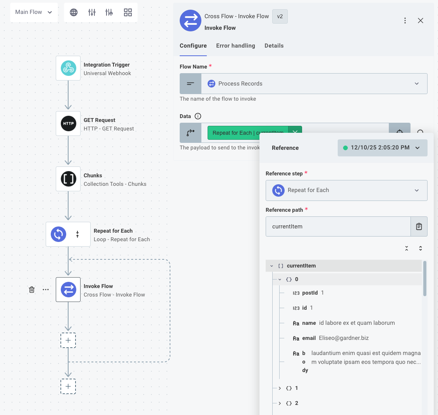This screenshot has width=438, height=415.
Task: Switch to the Error handling tab
Action: (235, 46)
